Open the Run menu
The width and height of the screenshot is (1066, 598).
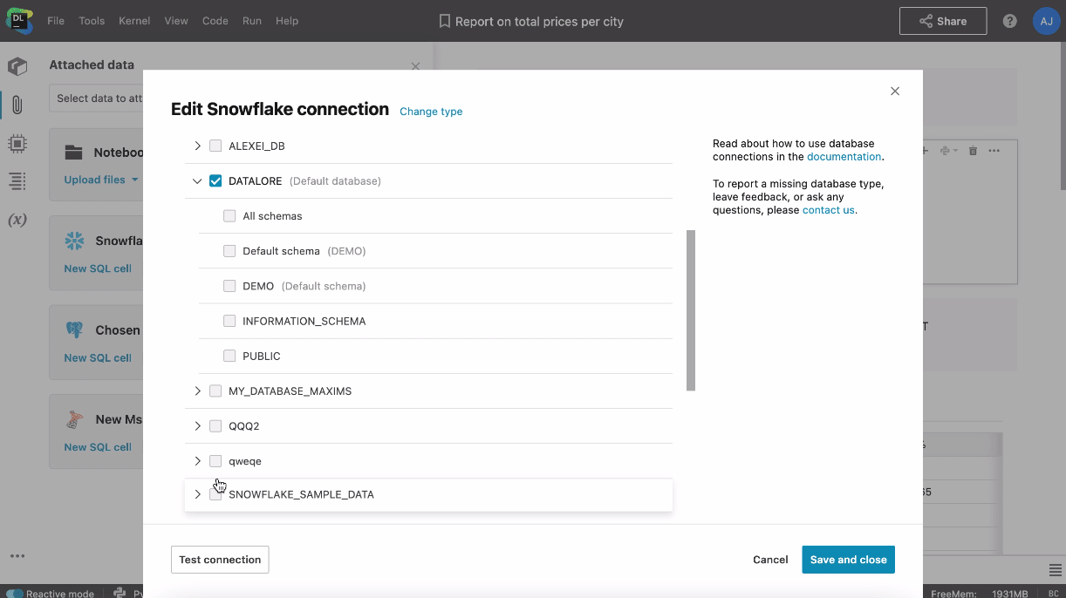click(252, 21)
